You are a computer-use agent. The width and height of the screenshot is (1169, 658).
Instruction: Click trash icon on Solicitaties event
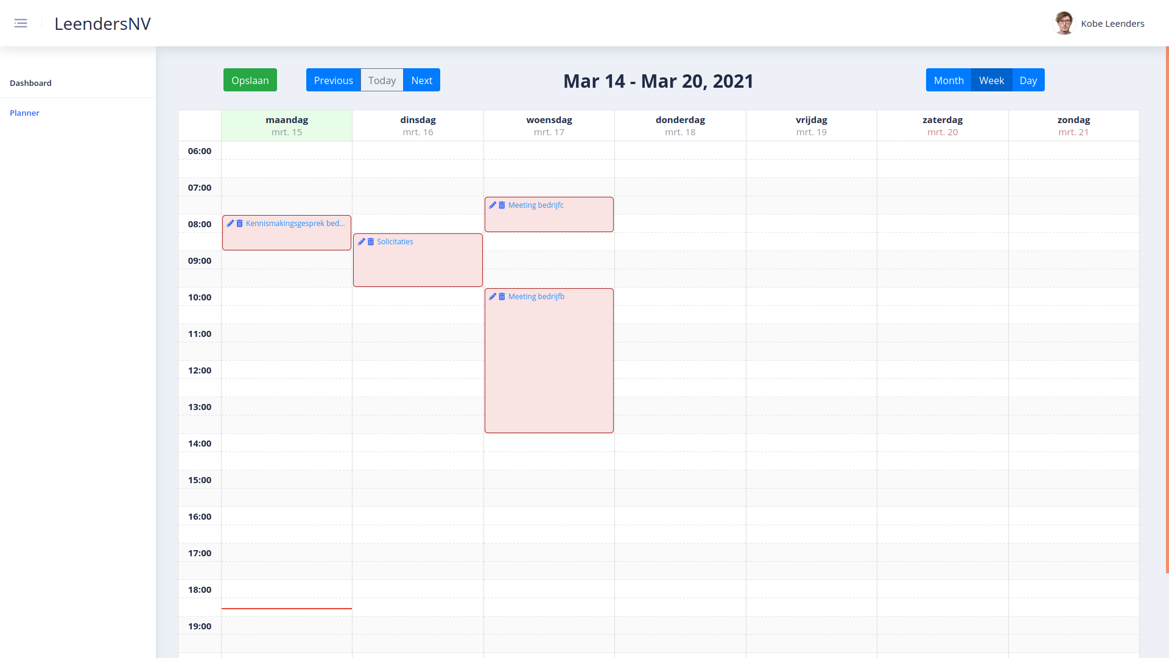371,242
